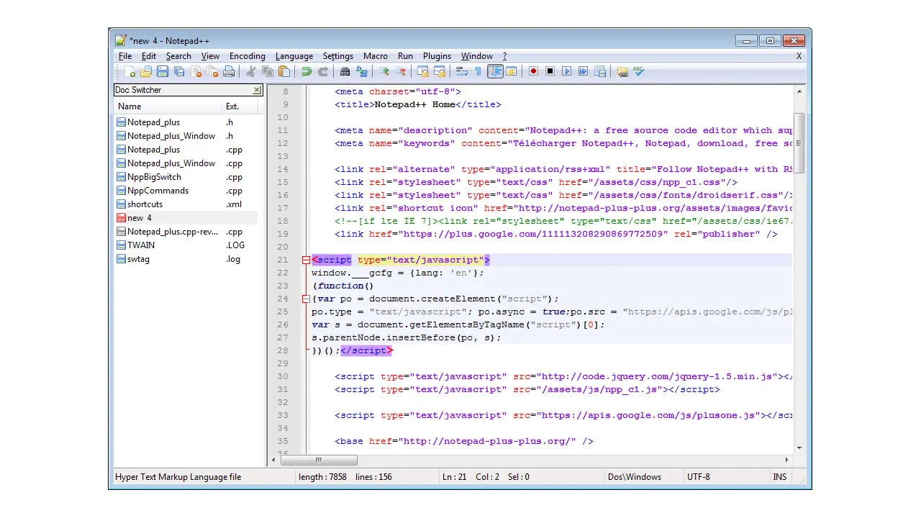Switch to Notepad_plus .h document

(x=186, y=122)
